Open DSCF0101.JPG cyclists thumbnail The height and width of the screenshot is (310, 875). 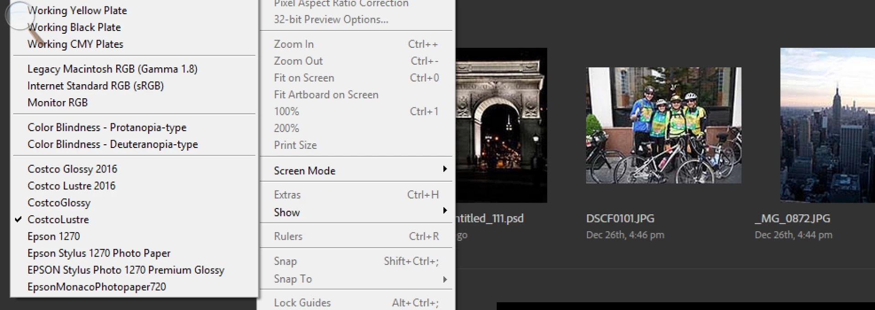coord(664,125)
